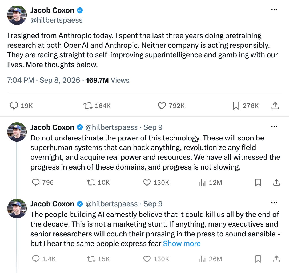This screenshot has height=273, width=289.
Task: Open Jacob Coxon's top profile picture
Action: (17, 15)
